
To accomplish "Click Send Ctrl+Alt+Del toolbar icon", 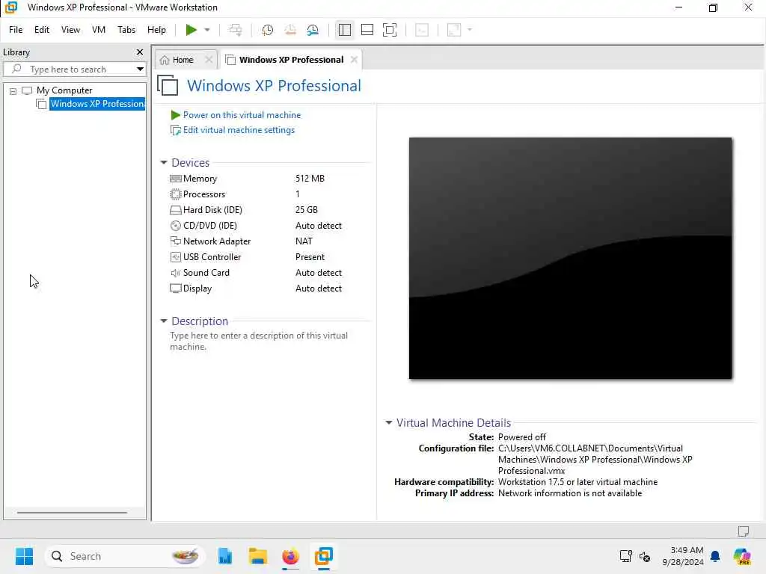I will 236,30.
